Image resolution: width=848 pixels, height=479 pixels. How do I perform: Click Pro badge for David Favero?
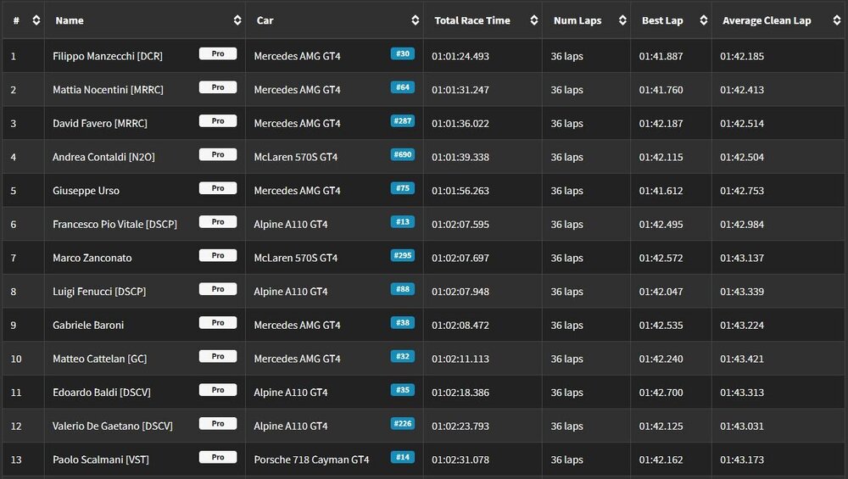coord(218,121)
